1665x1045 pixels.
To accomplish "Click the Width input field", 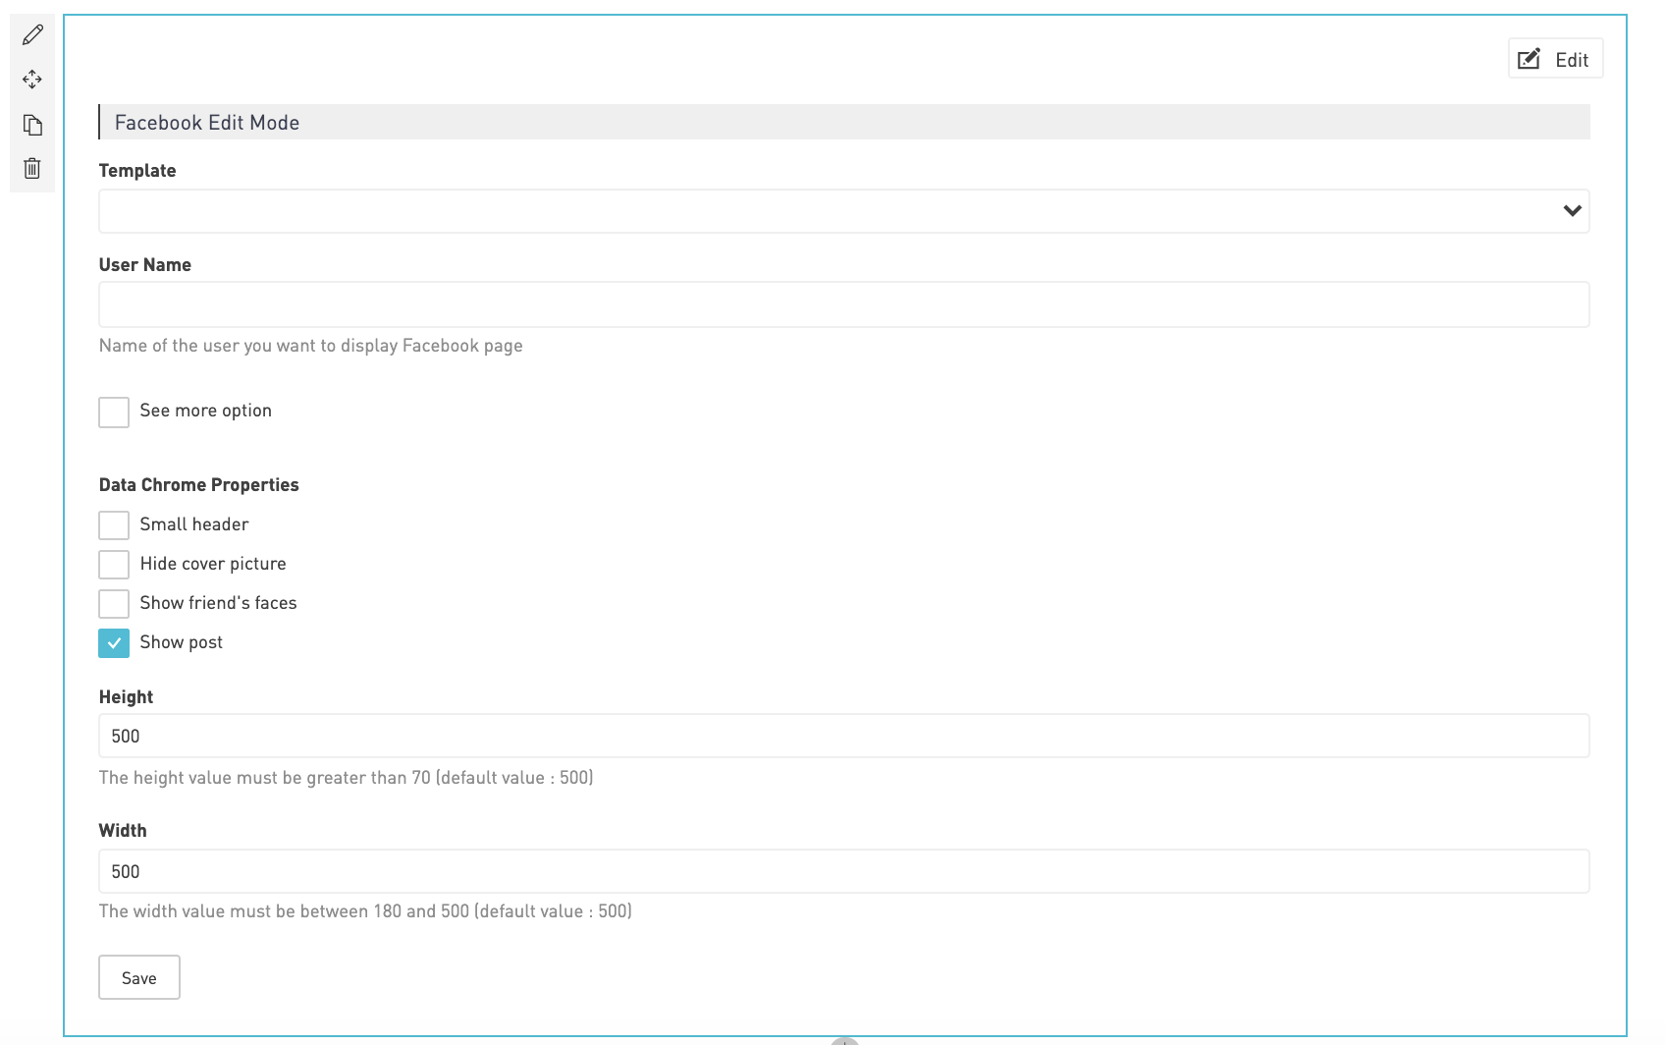I will pos(843,871).
